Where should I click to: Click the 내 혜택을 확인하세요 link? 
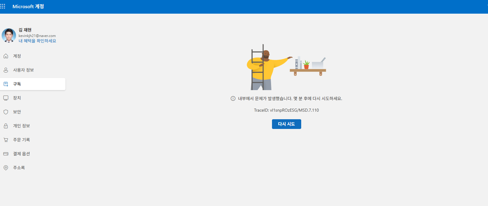37,41
